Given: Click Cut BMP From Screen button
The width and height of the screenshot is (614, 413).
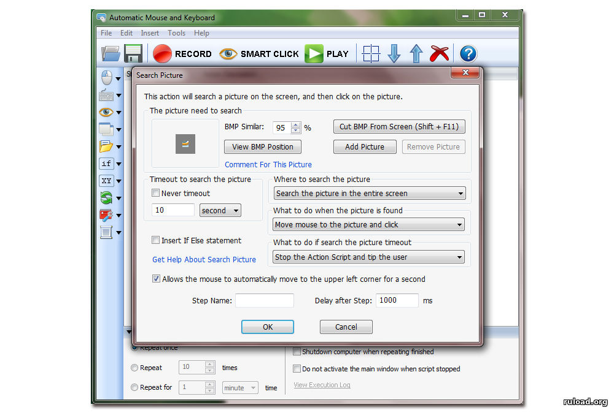Looking at the screenshot, I should [399, 127].
